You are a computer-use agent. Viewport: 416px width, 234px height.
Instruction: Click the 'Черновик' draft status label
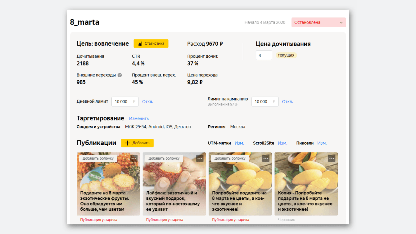click(287, 220)
